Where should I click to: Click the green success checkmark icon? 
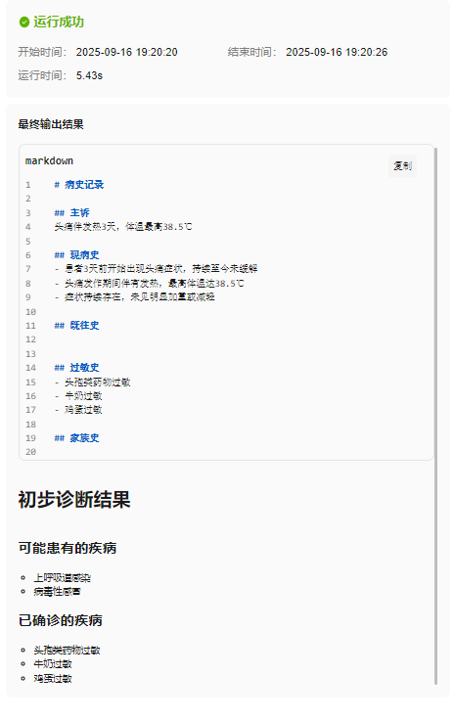tap(23, 22)
